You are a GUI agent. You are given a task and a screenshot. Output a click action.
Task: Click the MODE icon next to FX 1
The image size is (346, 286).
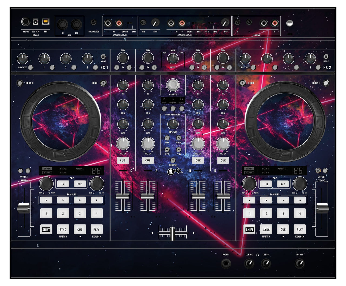click(103, 57)
